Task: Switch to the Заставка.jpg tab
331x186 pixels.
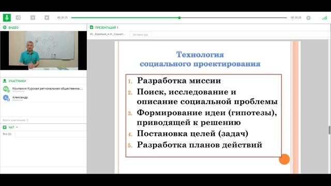Action: 140,35
